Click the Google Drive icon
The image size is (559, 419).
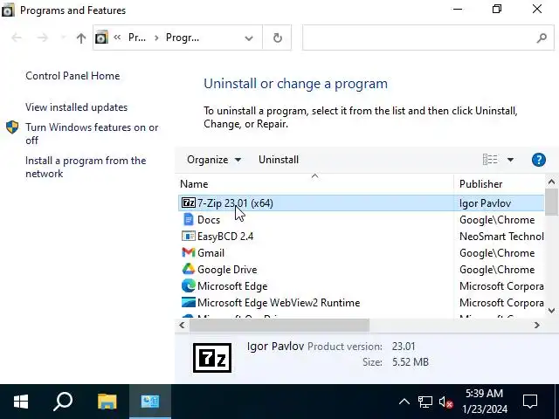tap(189, 269)
